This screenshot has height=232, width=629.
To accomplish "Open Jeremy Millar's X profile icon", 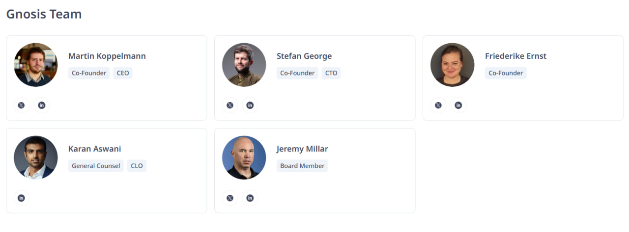I will pyautogui.click(x=229, y=198).
